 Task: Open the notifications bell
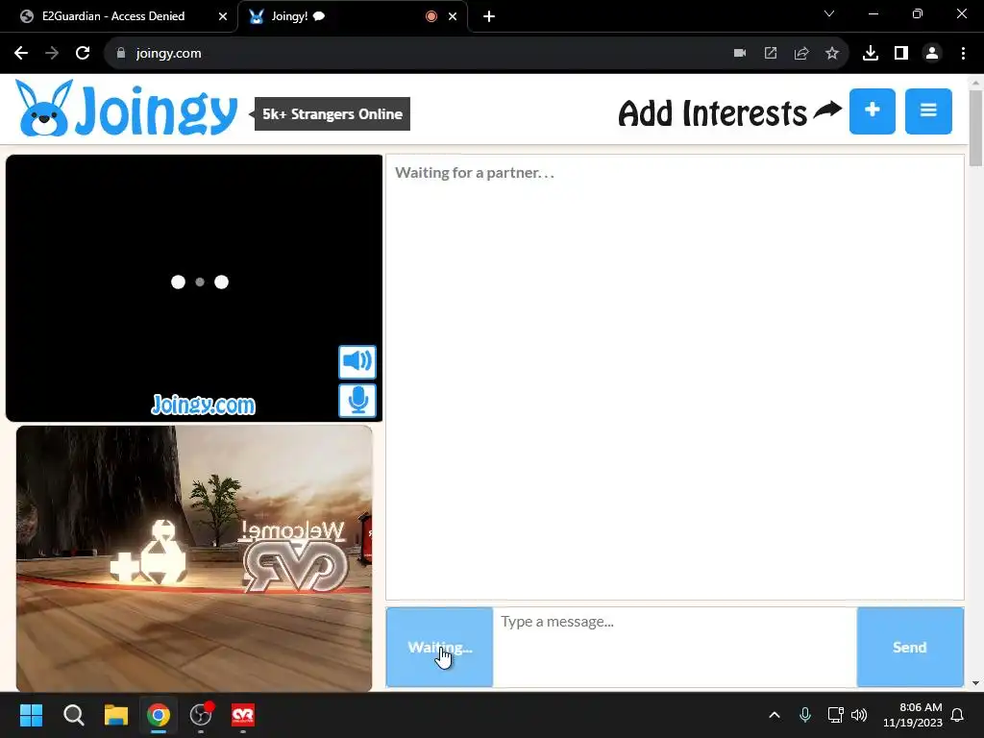pos(958,715)
